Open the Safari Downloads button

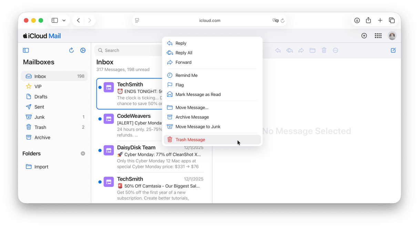pyautogui.click(x=357, y=21)
